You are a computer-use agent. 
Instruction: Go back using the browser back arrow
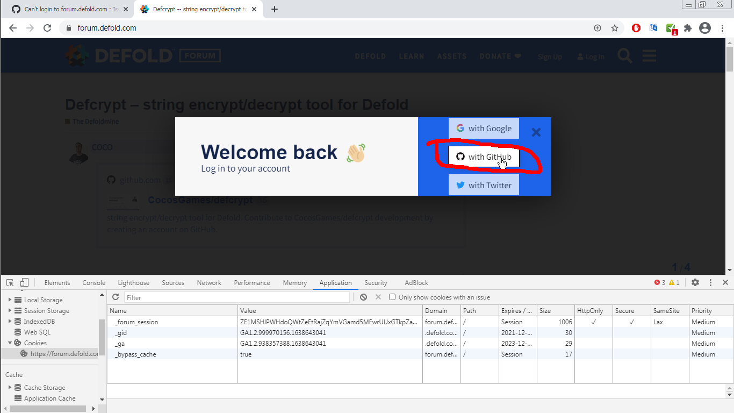[13, 28]
